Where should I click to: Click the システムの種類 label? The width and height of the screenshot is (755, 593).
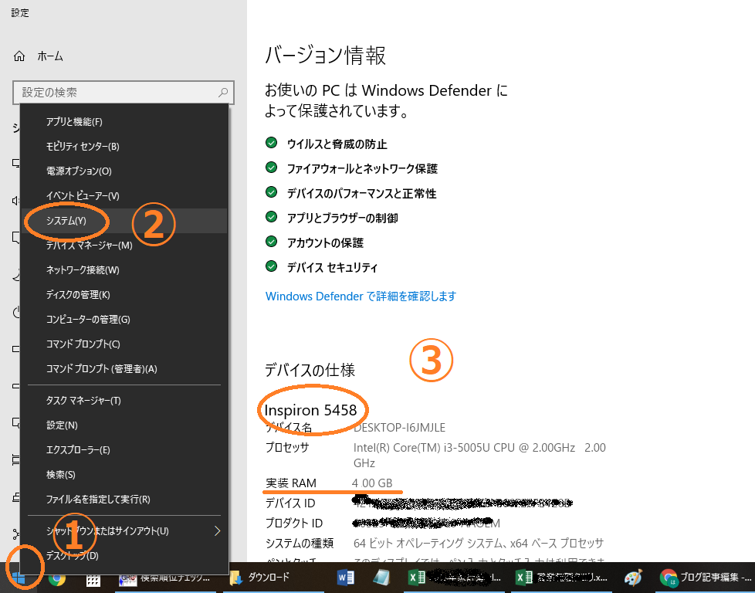pos(300,544)
